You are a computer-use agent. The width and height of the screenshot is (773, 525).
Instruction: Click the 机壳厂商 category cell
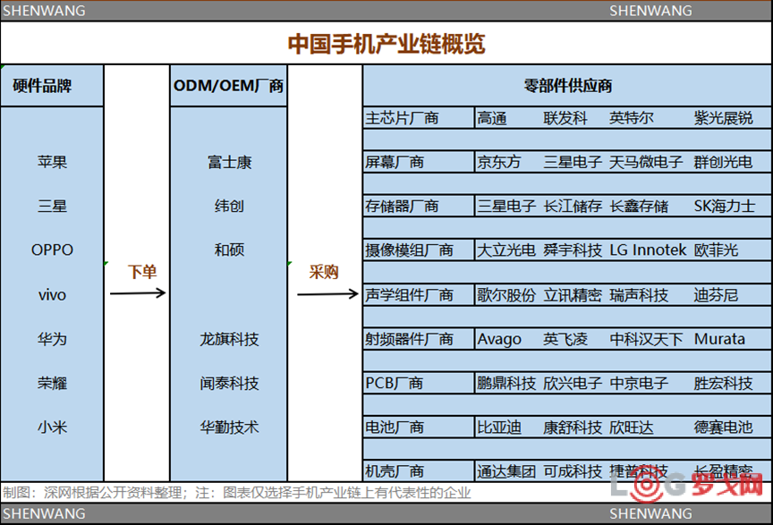pyautogui.click(x=419, y=471)
